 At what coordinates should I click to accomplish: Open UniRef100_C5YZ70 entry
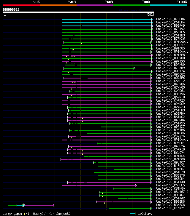170,136
